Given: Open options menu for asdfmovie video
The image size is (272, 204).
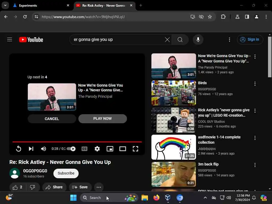Looking at the screenshot, I should pos(255,138).
